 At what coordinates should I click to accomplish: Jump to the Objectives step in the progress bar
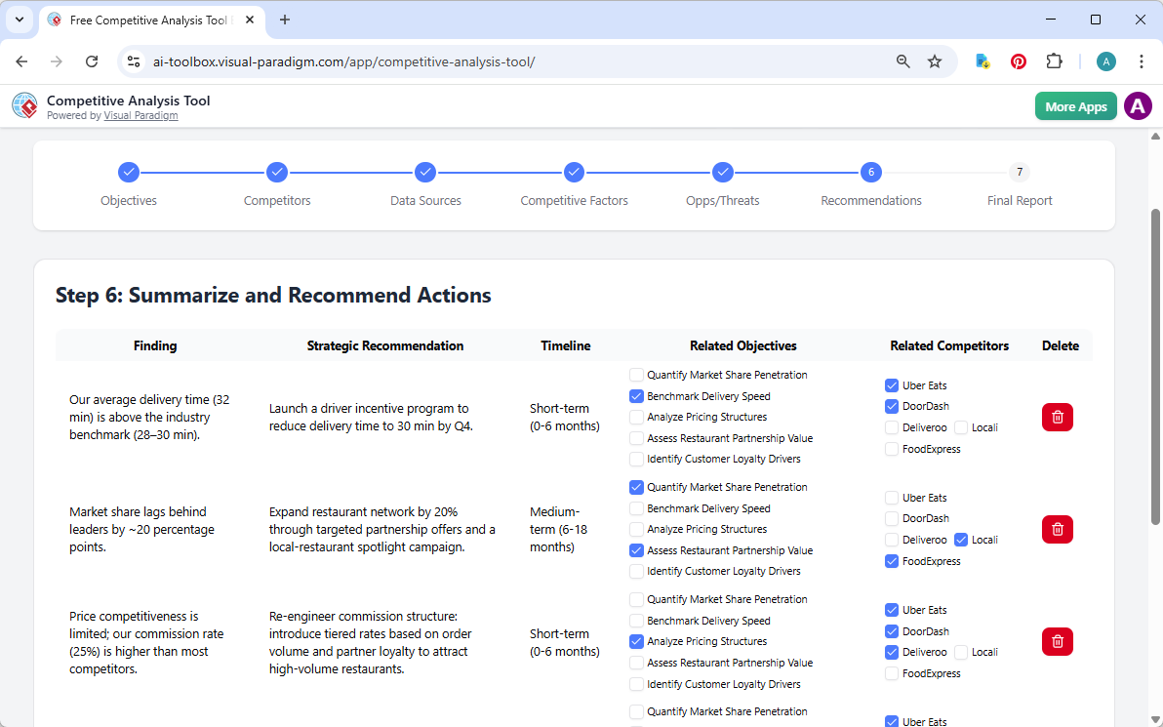(128, 172)
